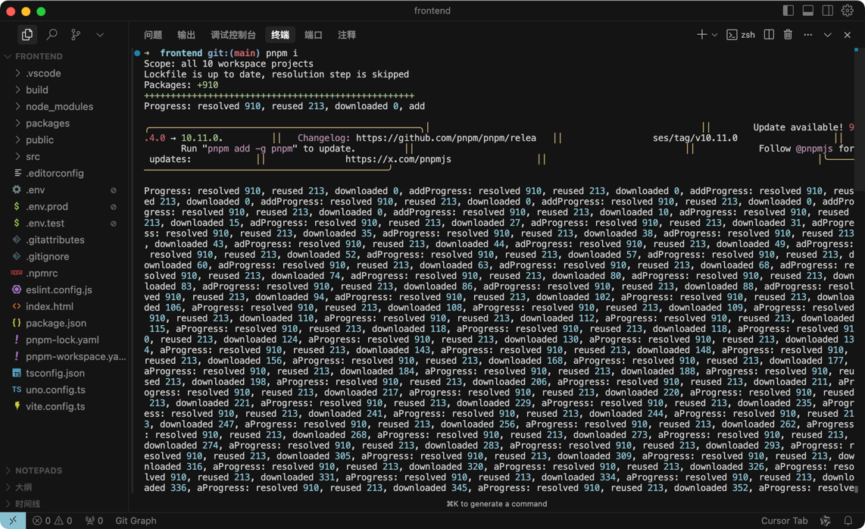Click the notifications bell in status bar
This screenshot has height=529, width=865.
[848, 521]
